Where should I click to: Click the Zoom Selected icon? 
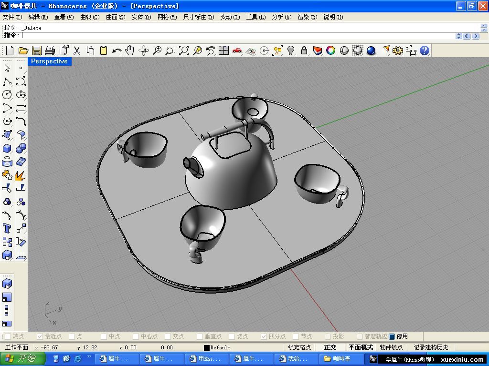(x=197, y=50)
